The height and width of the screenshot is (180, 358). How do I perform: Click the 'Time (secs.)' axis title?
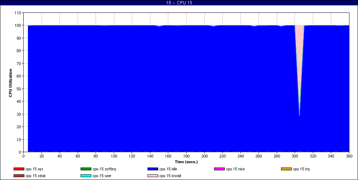pyautogui.click(x=186, y=162)
